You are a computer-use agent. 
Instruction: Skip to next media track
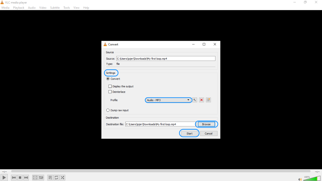coord(26,177)
